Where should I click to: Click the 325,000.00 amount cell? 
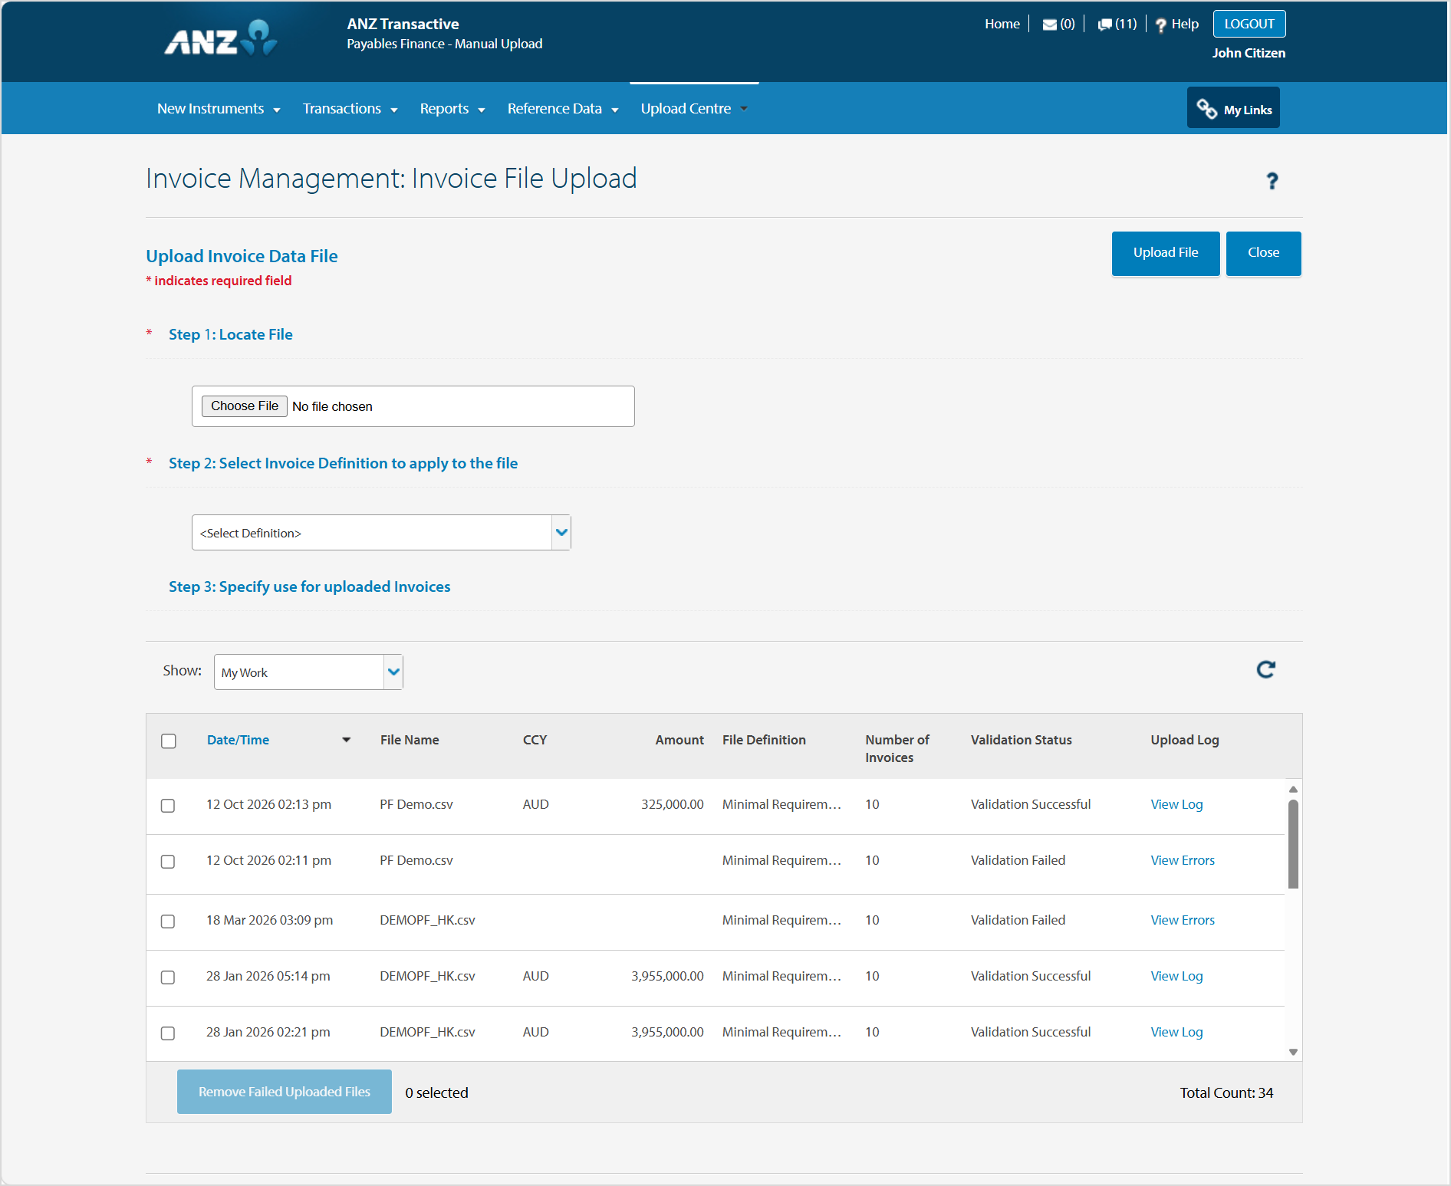672,805
